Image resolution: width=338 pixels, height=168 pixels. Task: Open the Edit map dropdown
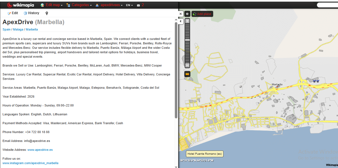54,5
